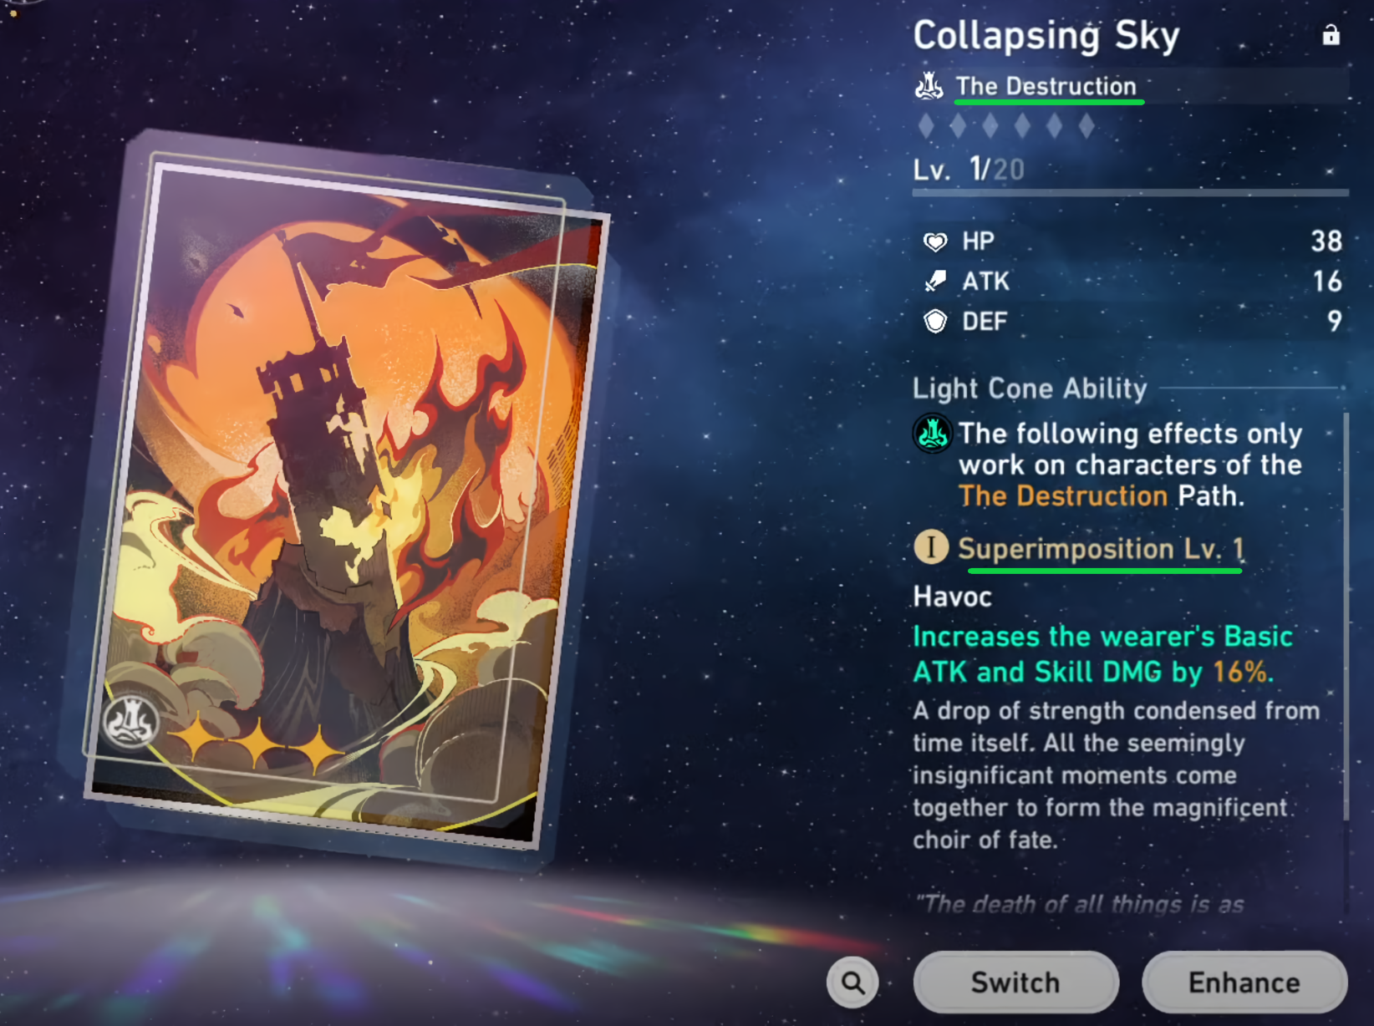Click the Superimposition Lv. 1 label
The image size is (1374, 1026).
[1102, 549]
